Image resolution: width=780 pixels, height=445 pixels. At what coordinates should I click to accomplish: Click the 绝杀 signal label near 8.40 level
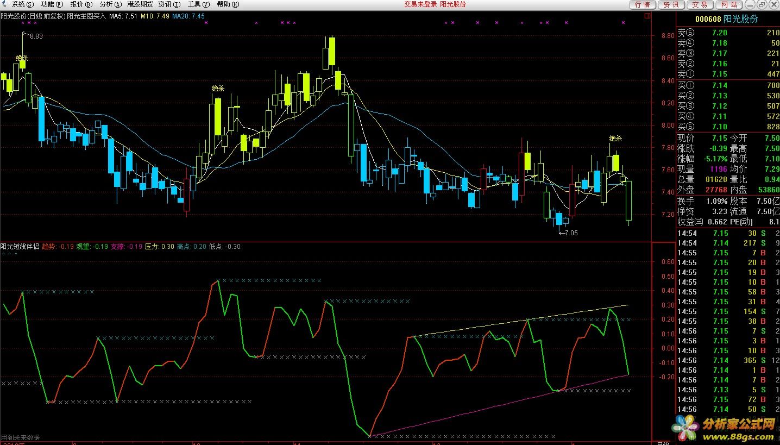(218, 88)
